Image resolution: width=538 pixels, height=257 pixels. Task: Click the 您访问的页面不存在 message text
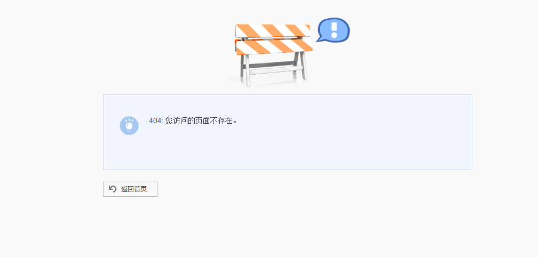pos(200,121)
